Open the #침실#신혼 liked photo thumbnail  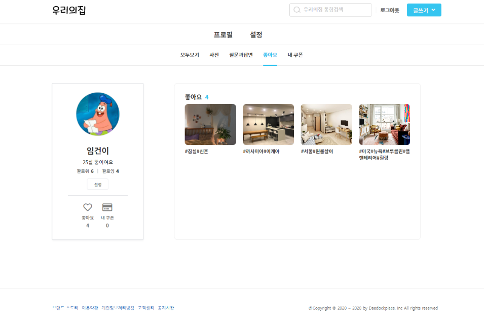(x=210, y=124)
